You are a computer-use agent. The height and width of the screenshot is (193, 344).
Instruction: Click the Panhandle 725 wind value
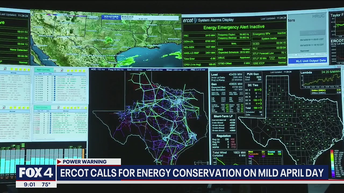click(263, 154)
